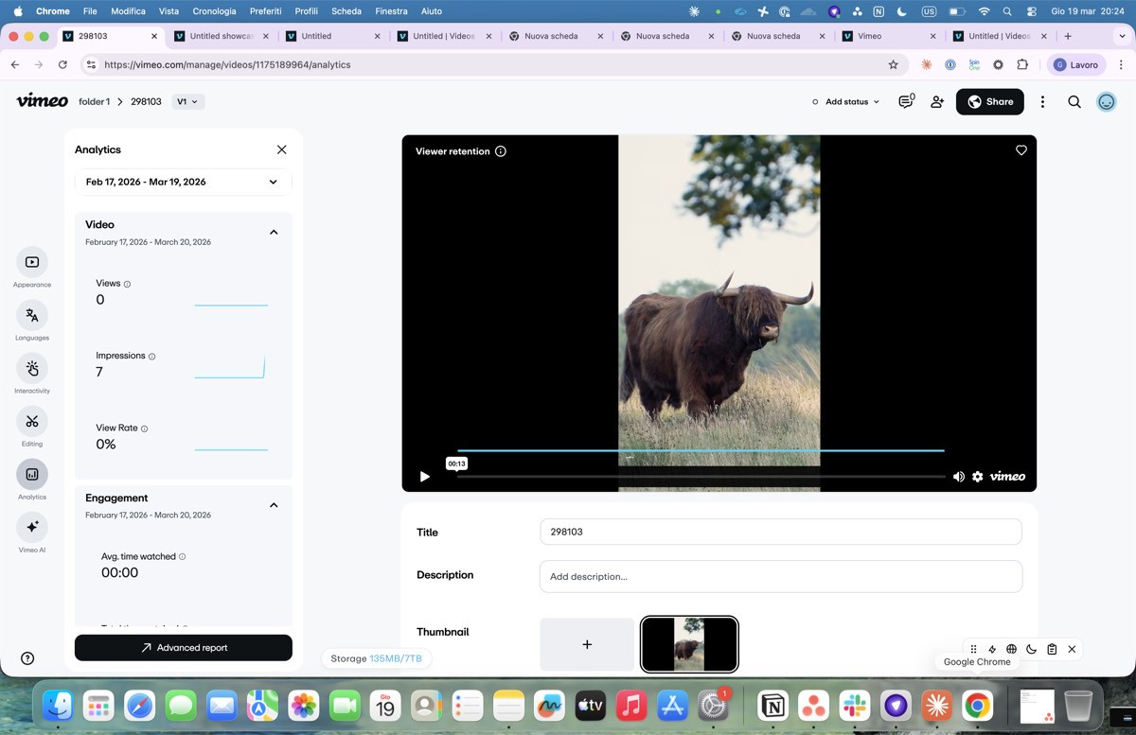Screen dimensions: 1136x735
Task: Open the Add status dropdown
Action: click(845, 102)
